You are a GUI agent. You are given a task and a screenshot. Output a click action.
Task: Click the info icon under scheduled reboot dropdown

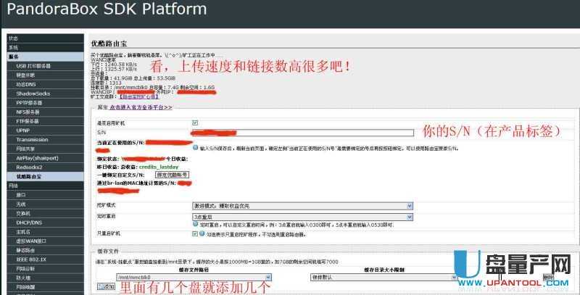(195, 224)
